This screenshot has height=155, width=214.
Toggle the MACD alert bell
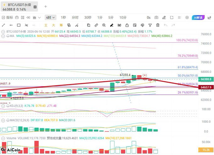[x=8, y=120]
